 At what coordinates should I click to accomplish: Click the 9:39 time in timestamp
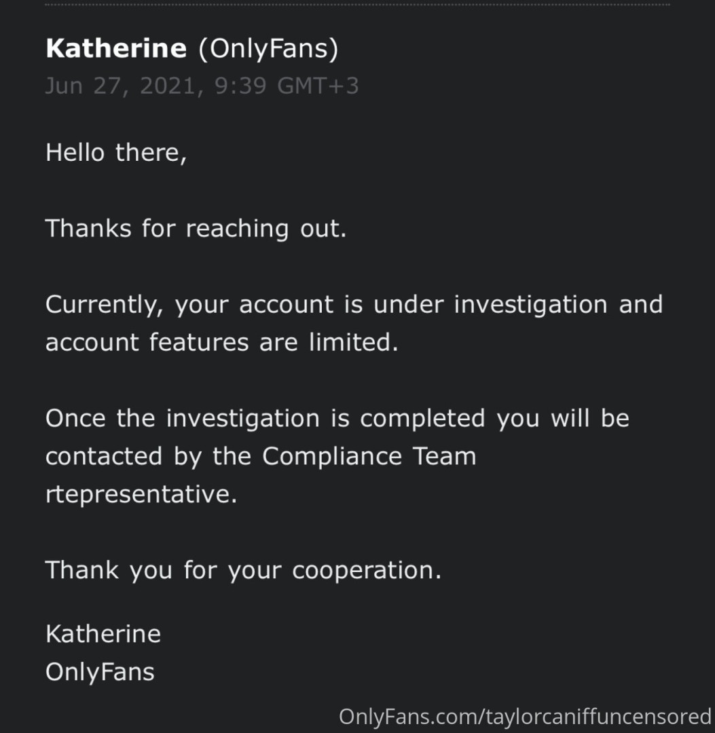pos(240,86)
